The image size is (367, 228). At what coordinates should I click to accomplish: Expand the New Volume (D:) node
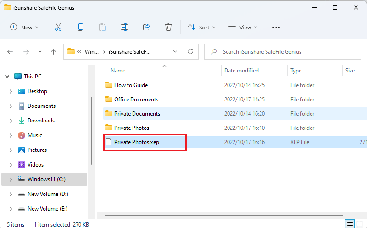11,194
